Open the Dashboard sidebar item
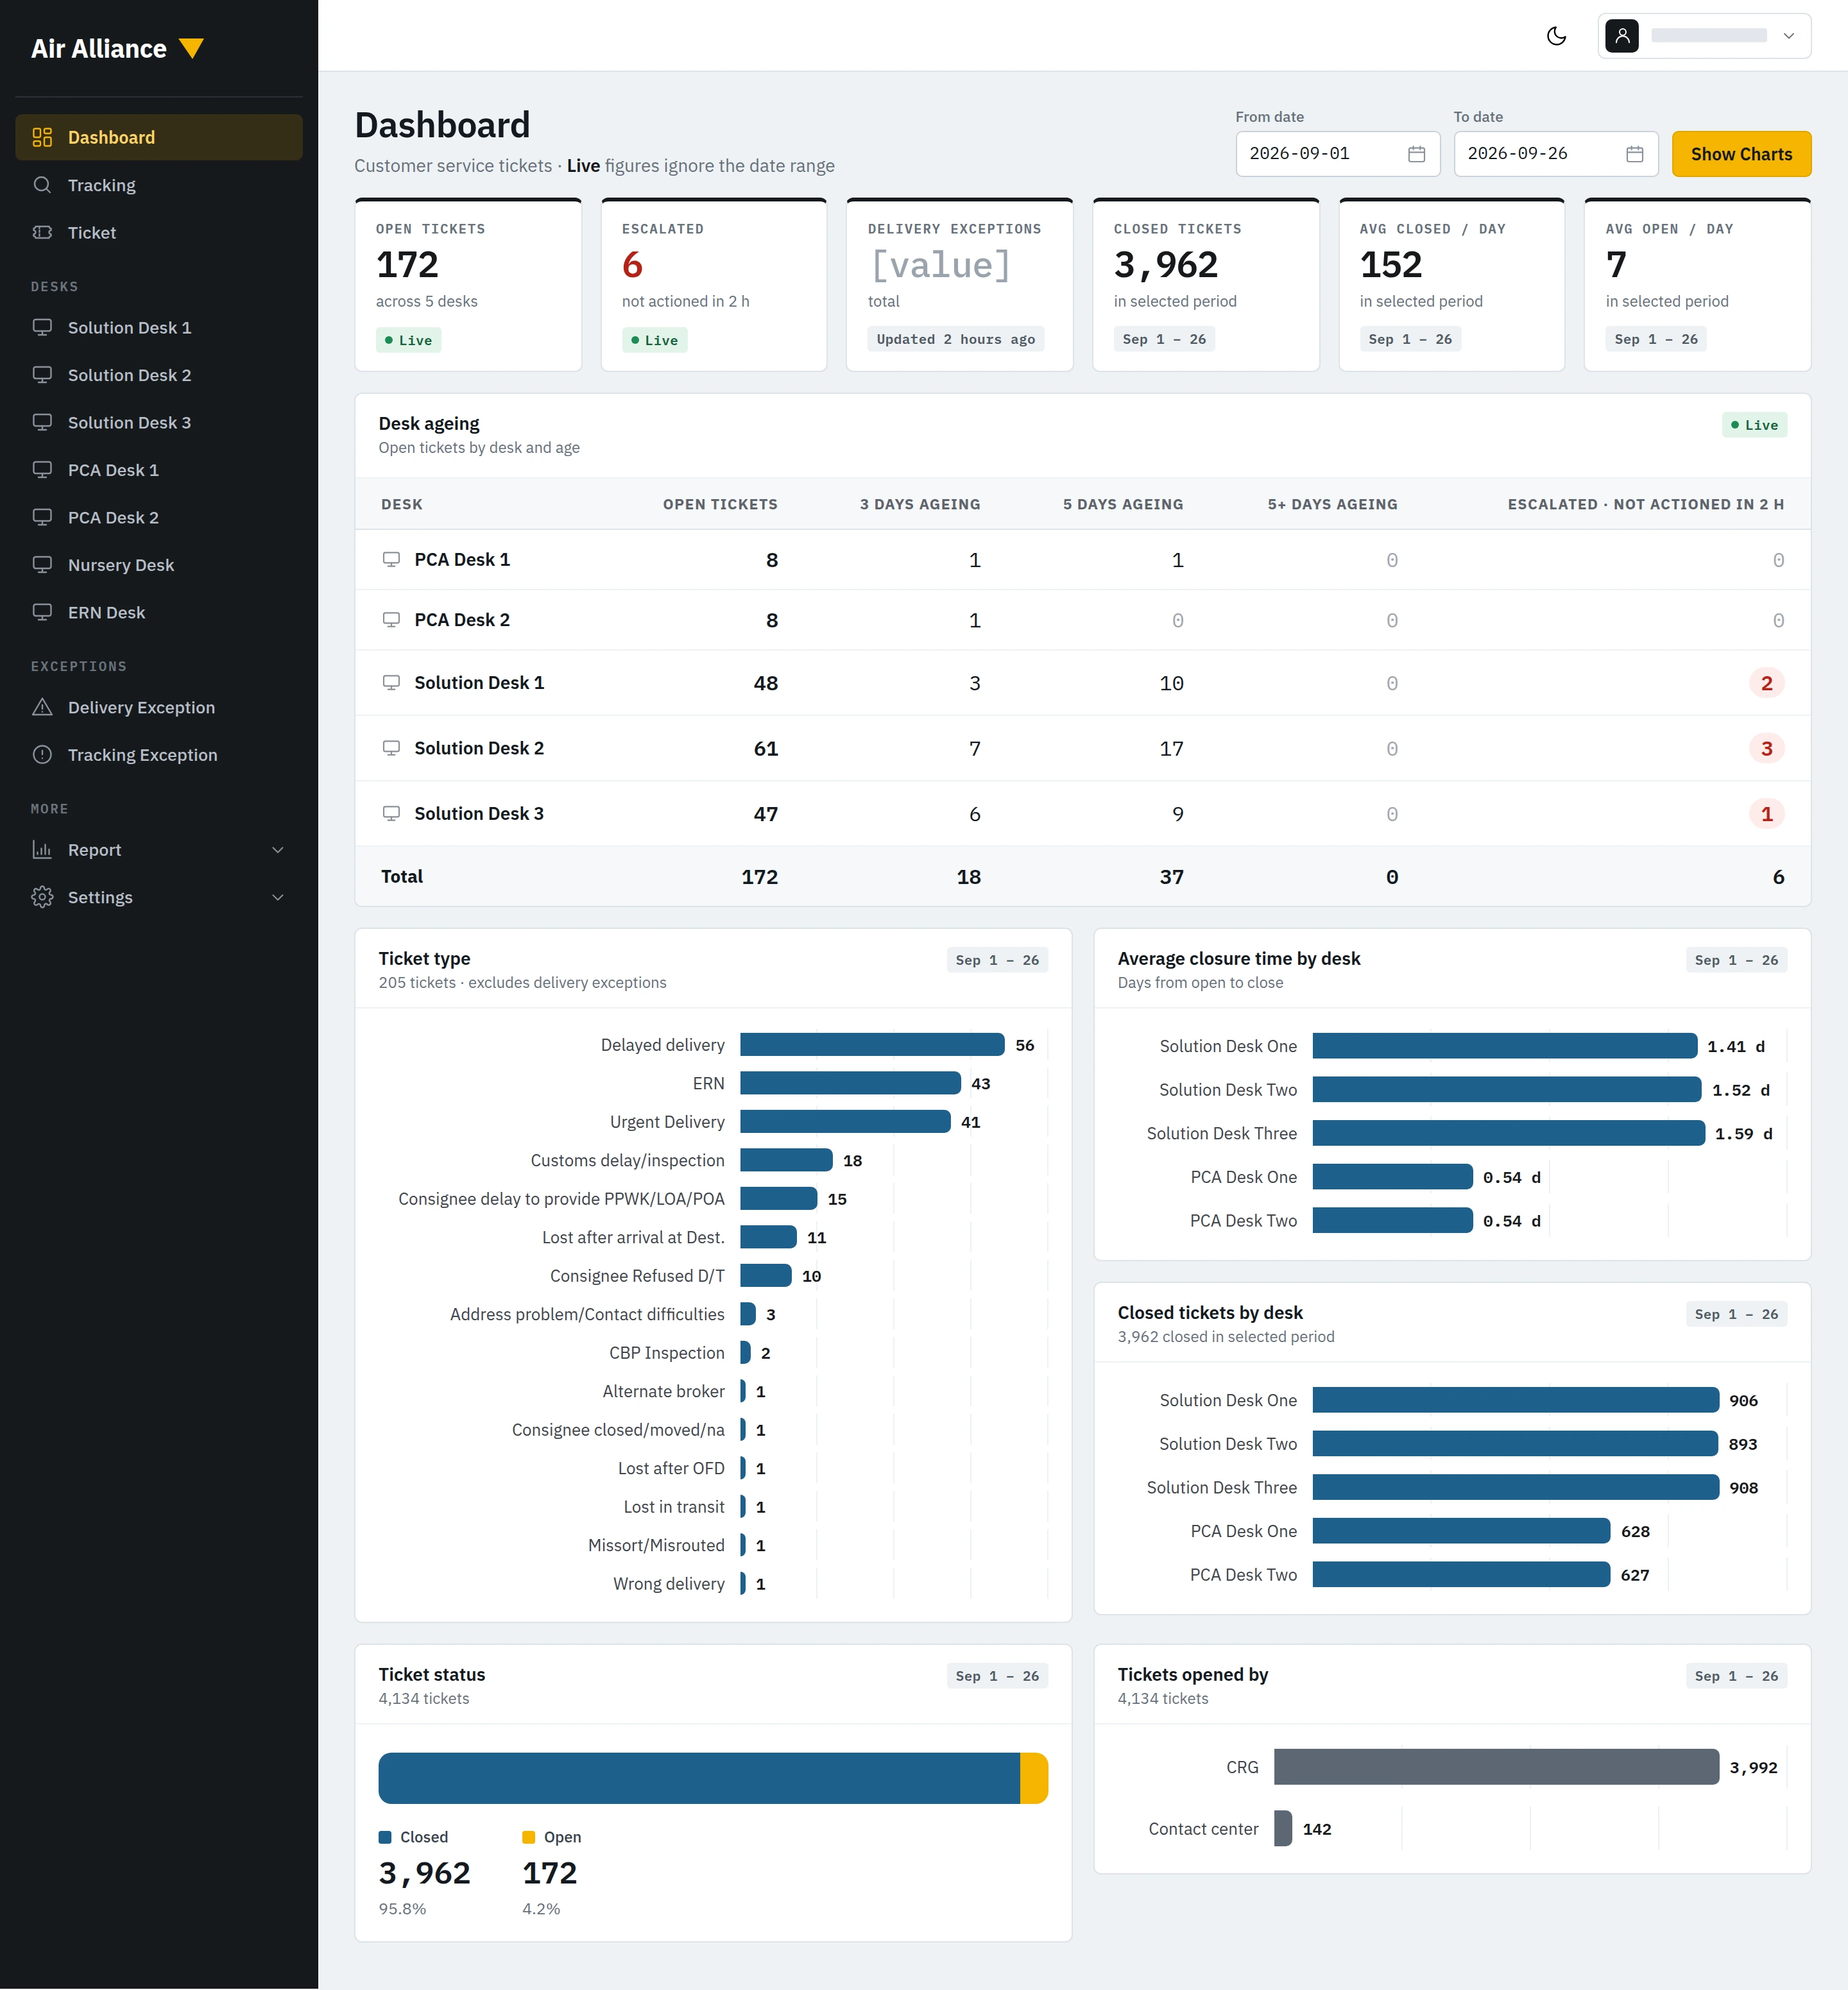 point(159,137)
